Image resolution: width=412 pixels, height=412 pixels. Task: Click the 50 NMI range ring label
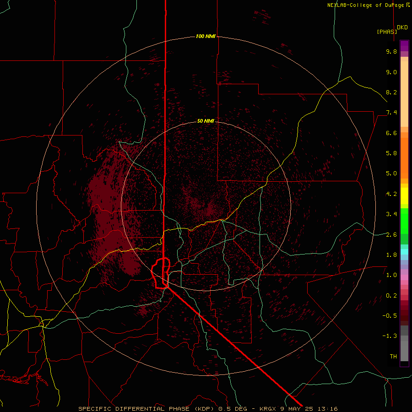click(206, 121)
